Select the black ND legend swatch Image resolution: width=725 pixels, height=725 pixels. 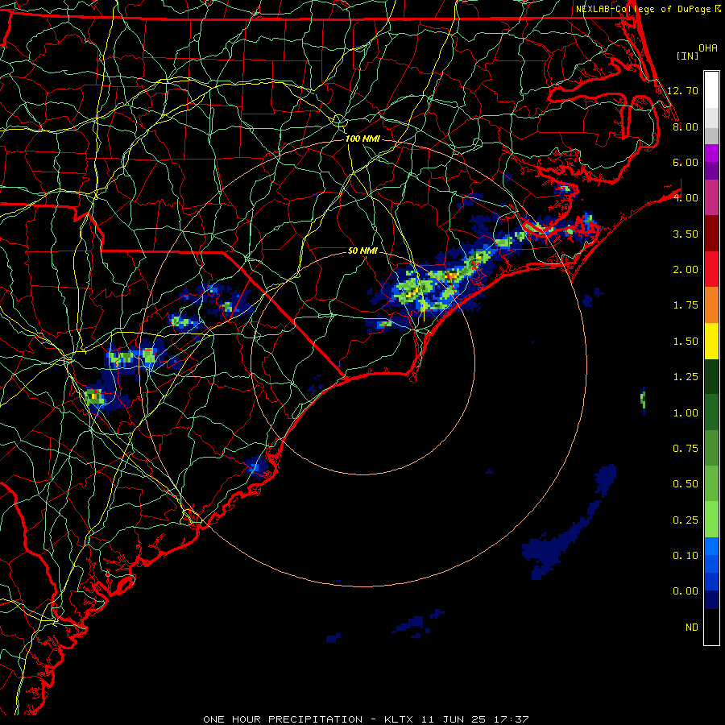711,627
